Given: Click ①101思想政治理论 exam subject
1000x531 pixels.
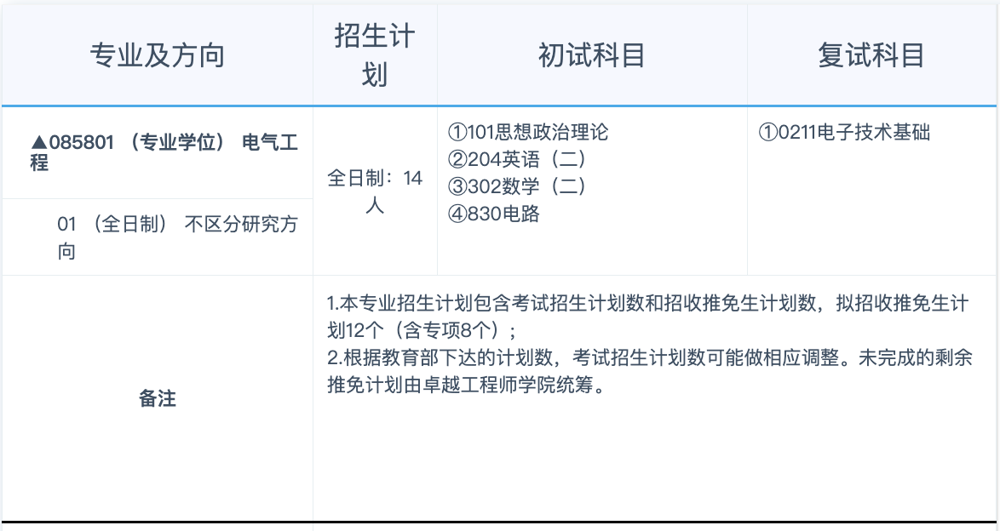Looking at the screenshot, I should 528,132.
